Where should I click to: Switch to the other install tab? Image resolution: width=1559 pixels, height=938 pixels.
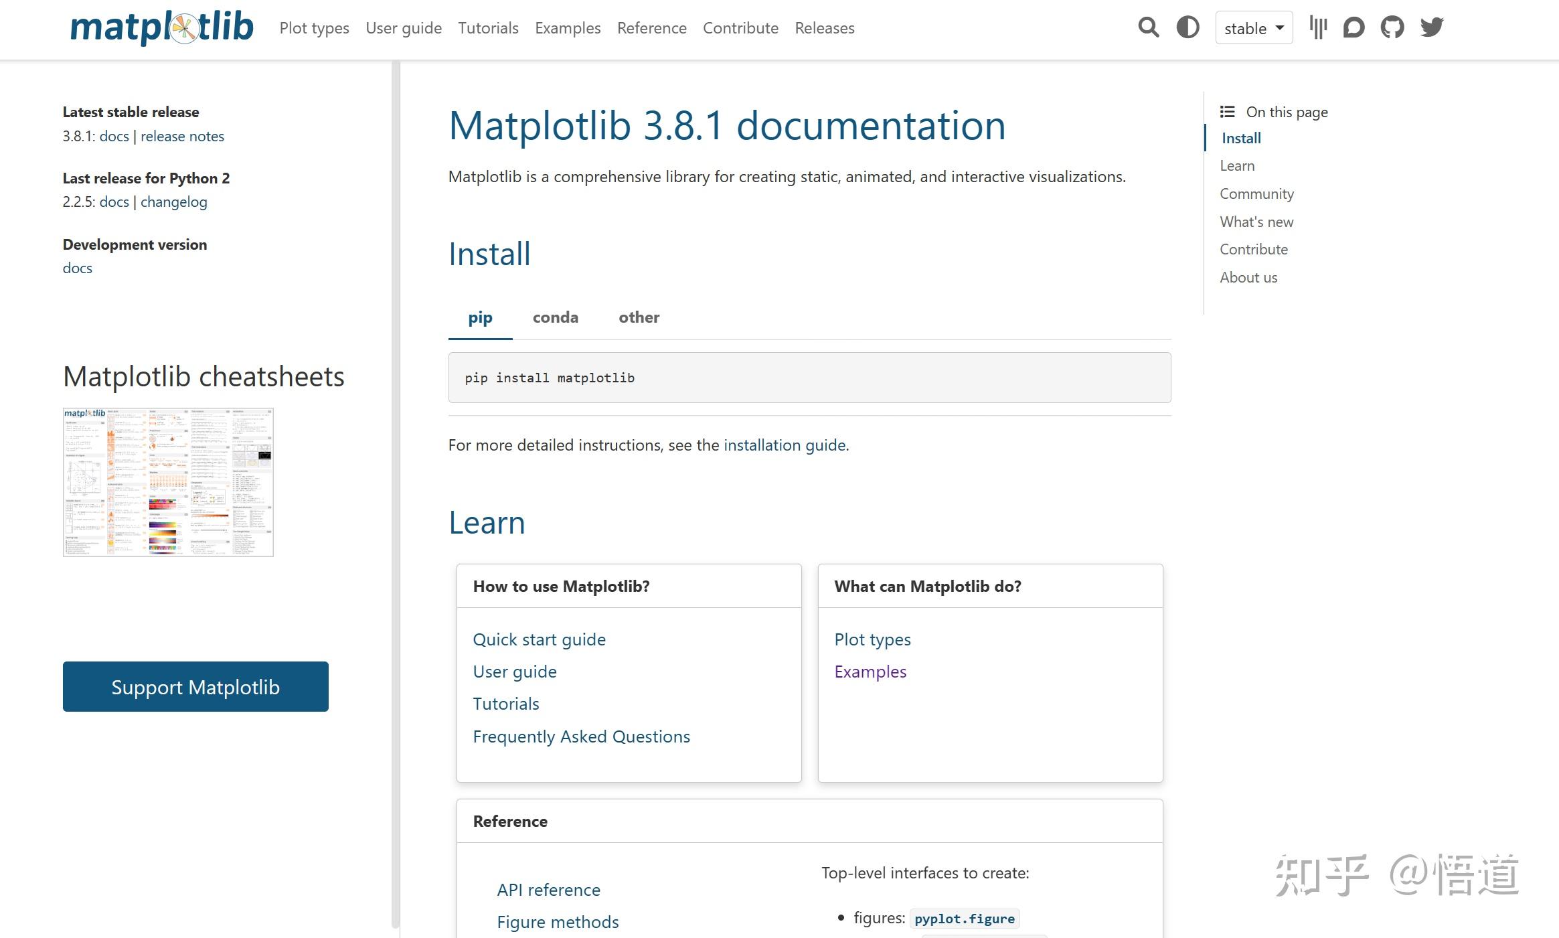(x=639, y=317)
